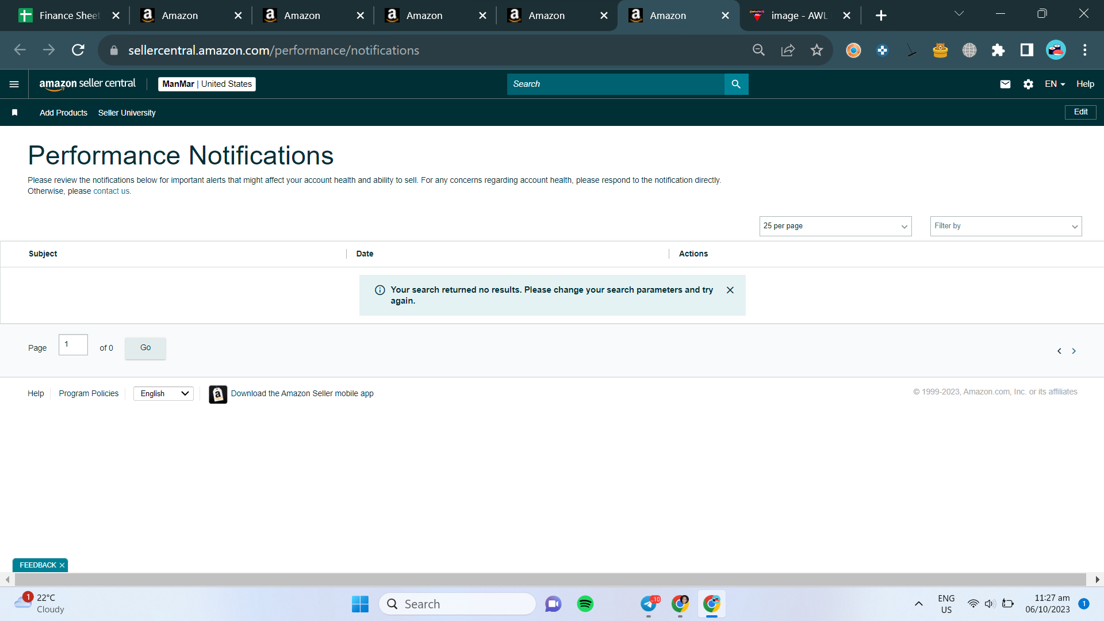Open the extensions puzzle icon
The image size is (1104, 621).
tap(998, 50)
